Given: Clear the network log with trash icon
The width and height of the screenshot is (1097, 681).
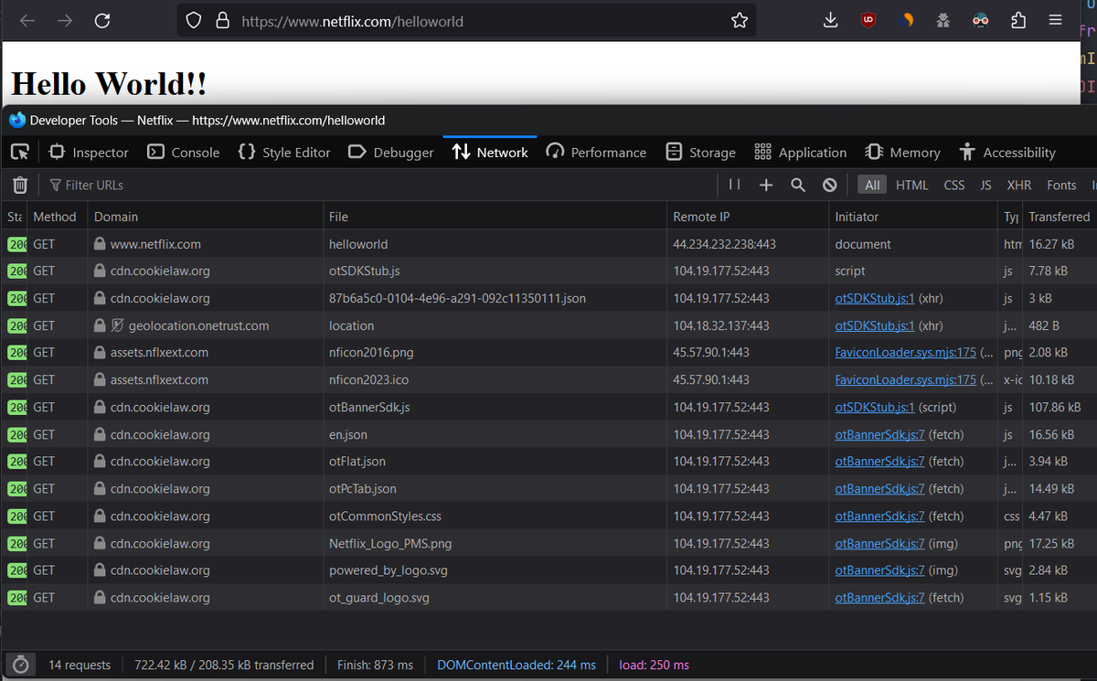Looking at the screenshot, I should [20, 185].
